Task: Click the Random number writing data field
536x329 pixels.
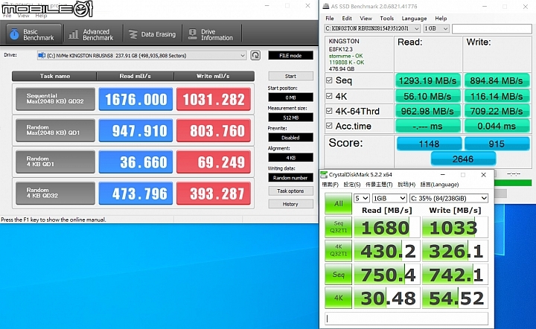Action: point(290,178)
